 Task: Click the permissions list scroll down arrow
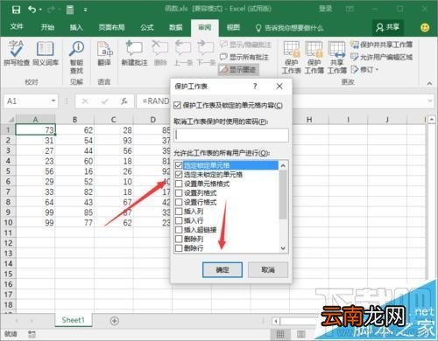(x=283, y=248)
